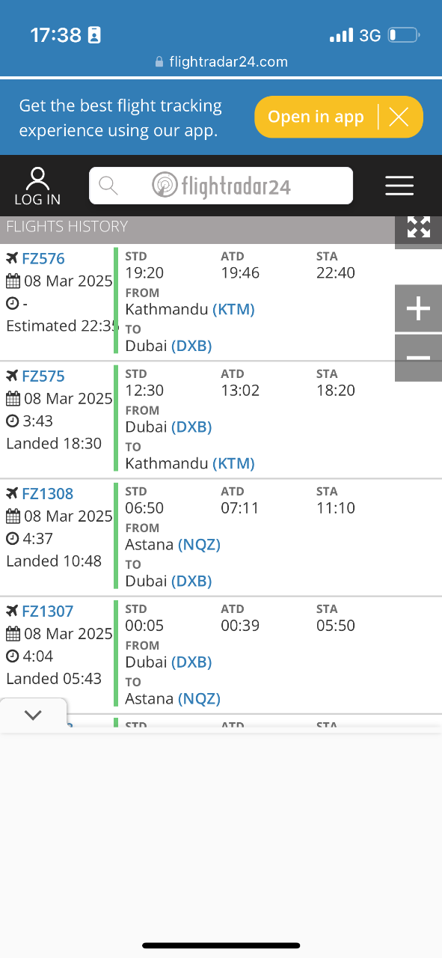Screen dimensions: 442x958
Task: Close the app banner with X
Action: (399, 117)
